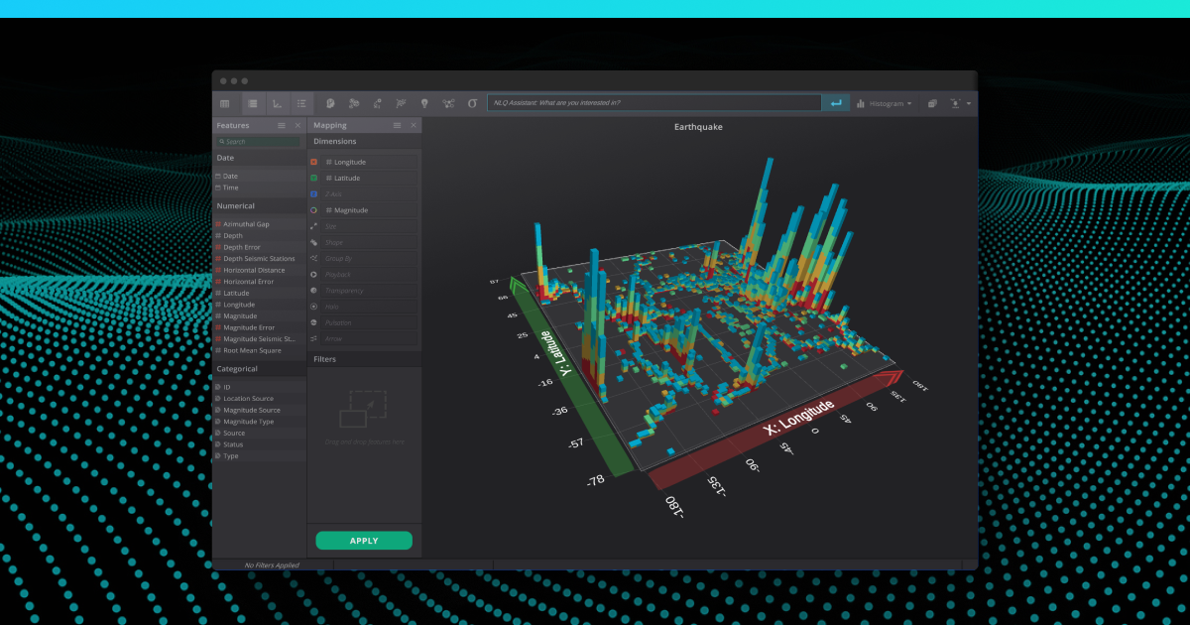Select the Status categorical feature
1190x625 pixels.
coord(259,444)
